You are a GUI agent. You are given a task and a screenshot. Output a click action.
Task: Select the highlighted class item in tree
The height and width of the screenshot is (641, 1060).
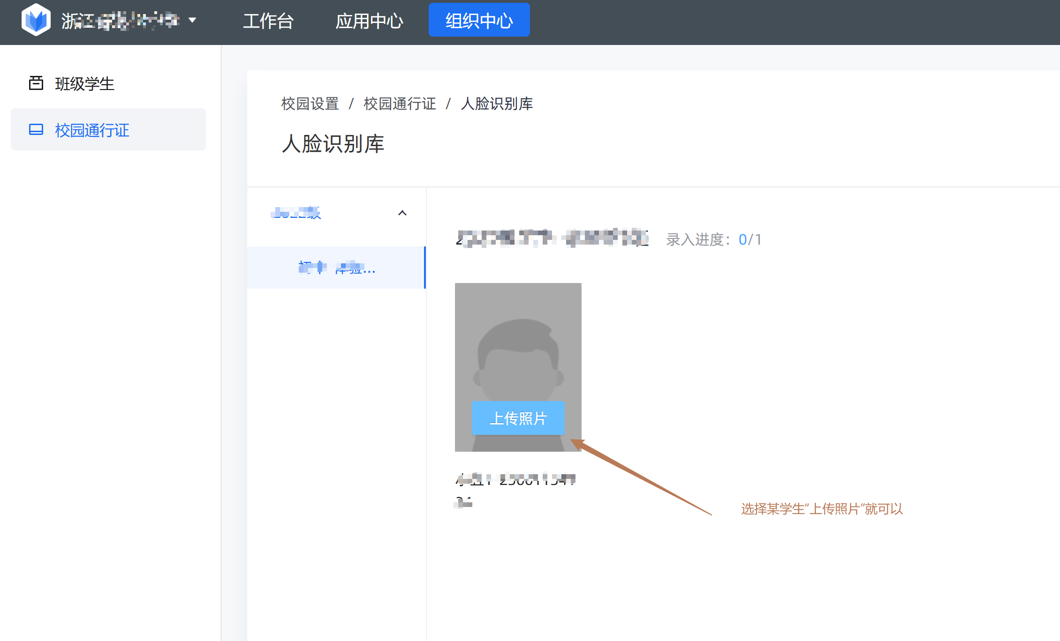coord(337,268)
